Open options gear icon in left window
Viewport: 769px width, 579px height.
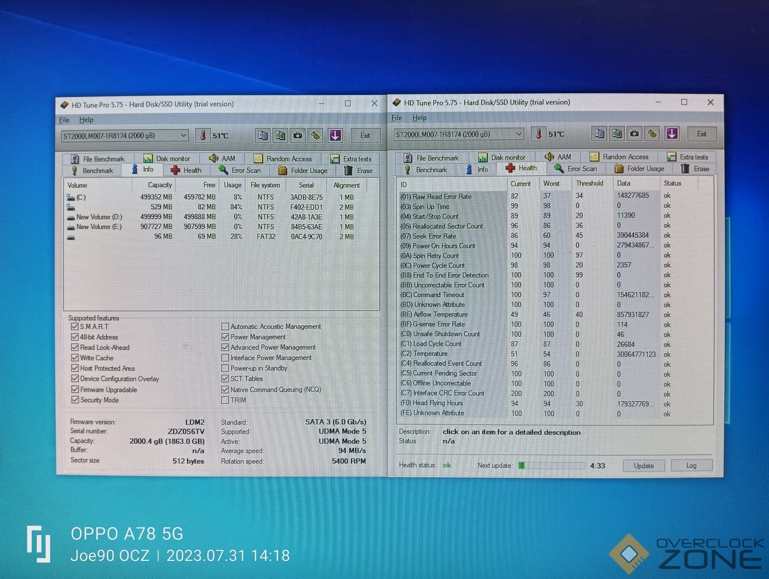[316, 136]
